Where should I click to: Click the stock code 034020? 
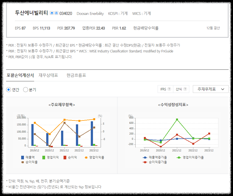(x=66, y=14)
